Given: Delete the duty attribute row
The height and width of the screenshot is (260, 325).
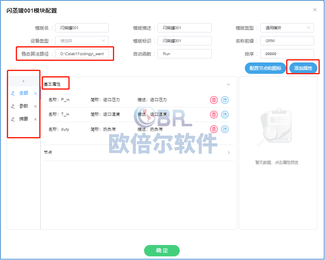Looking at the screenshot, I should coord(214,129).
